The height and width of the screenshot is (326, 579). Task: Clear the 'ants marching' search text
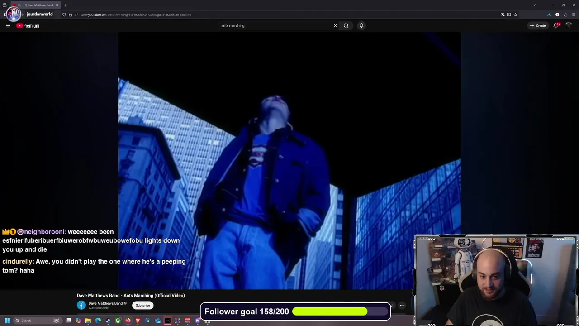tap(335, 26)
